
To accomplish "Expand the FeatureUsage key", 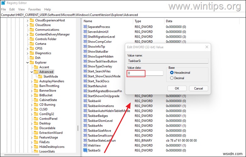I will (32, 138).
